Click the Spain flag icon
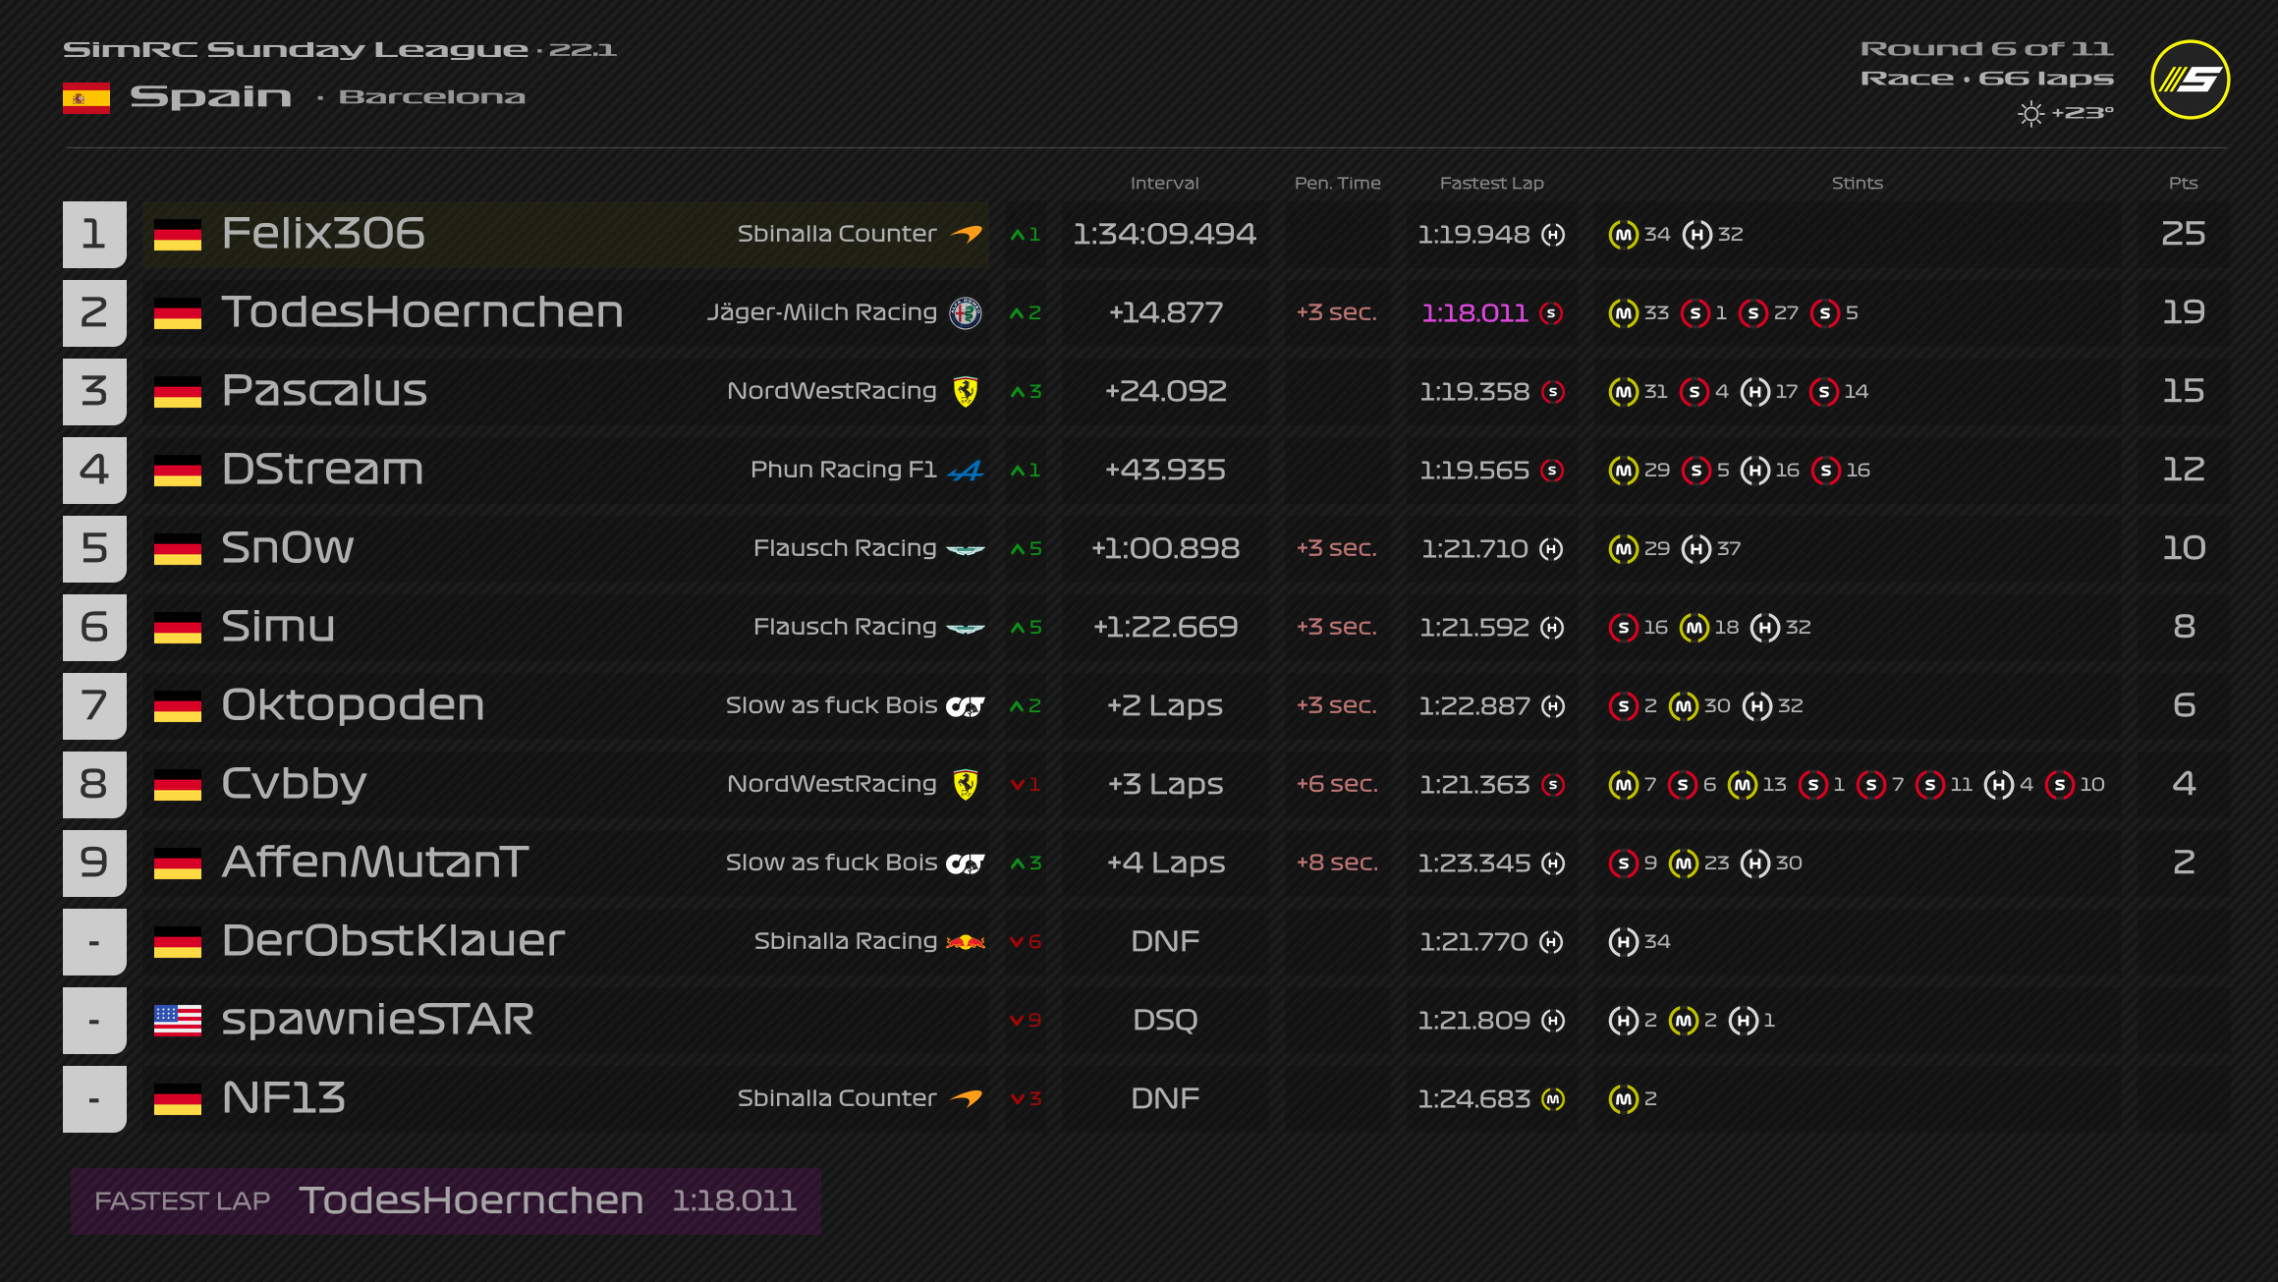The height and width of the screenshot is (1282, 2278). coord(86,98)
